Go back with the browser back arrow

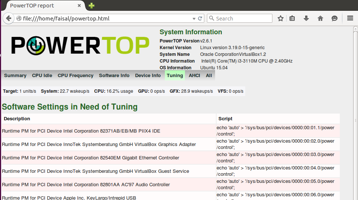[9, 18]
